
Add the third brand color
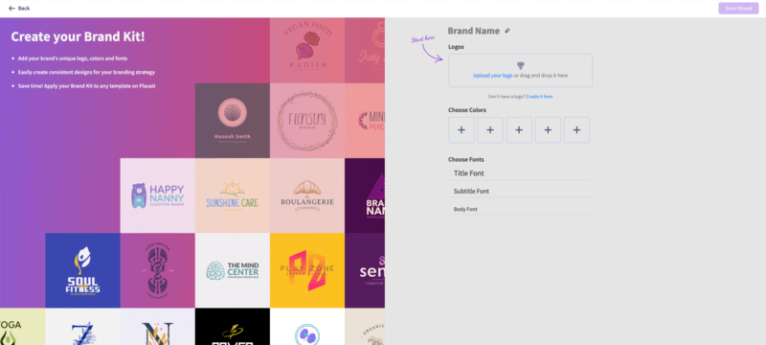519,130
